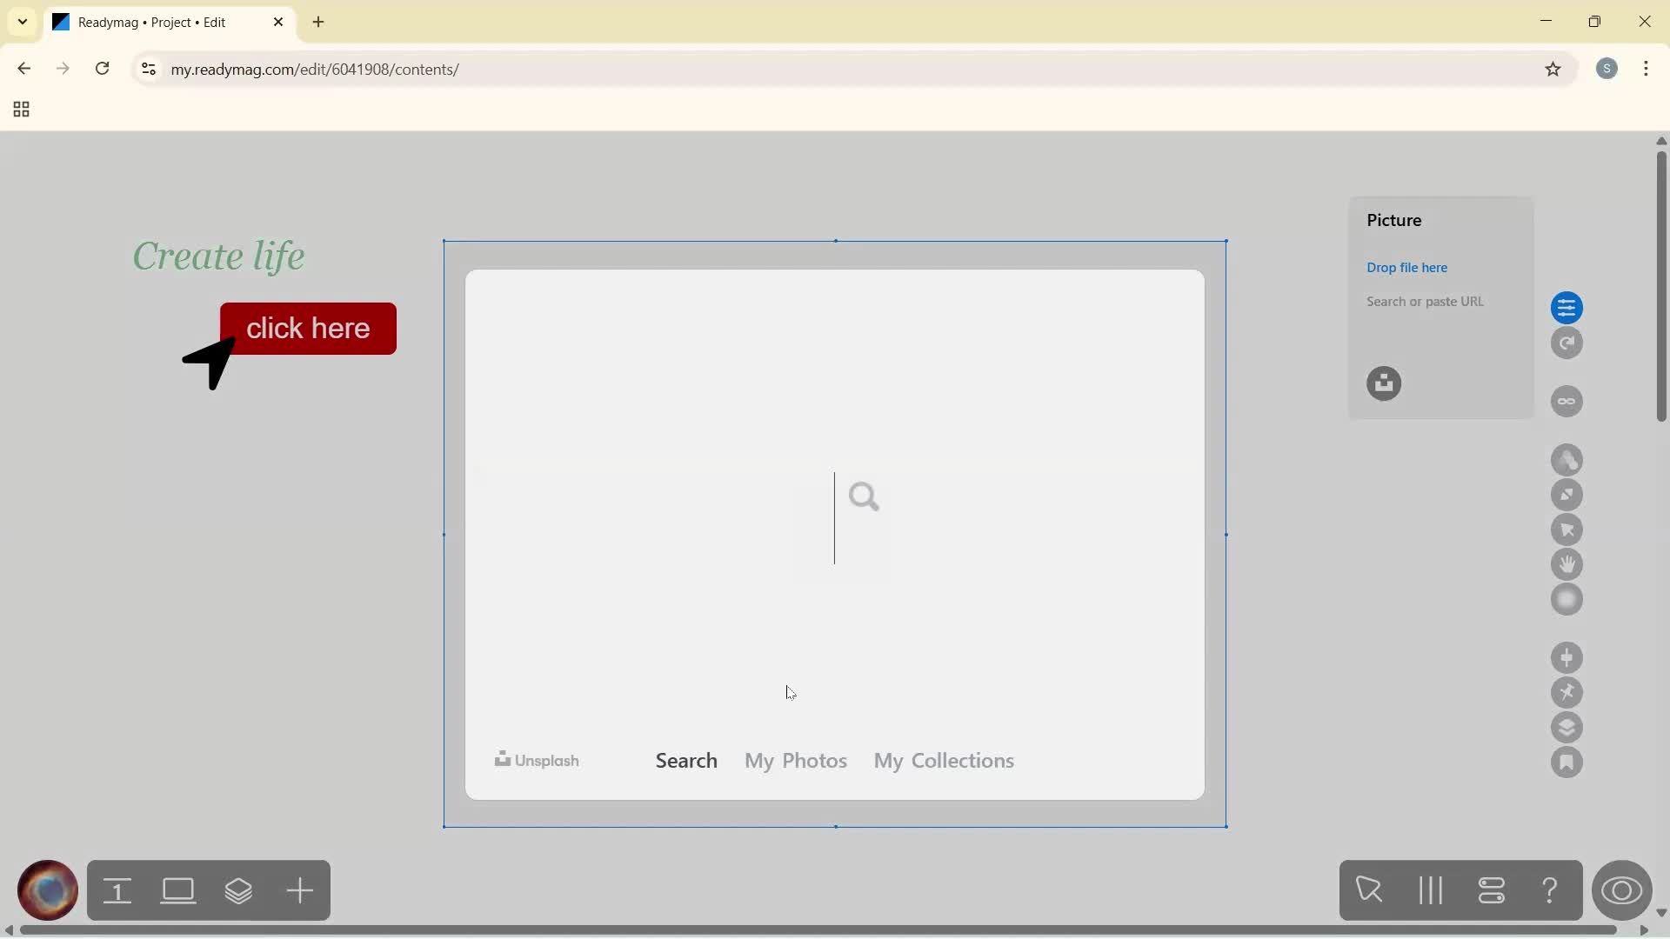Select the text widget icon in bottom toolbar
The width and height of the screenshot is (1670, 939).
[x=118, y=890]
